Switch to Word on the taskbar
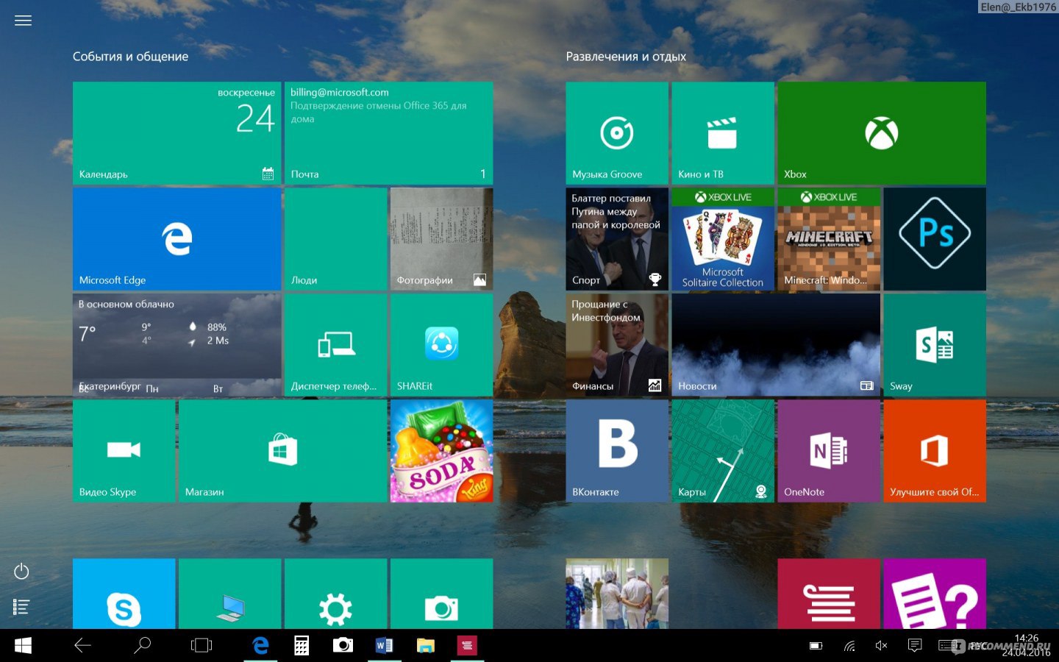The height and width of the screenshot is (662, 1059). point(384,645)
